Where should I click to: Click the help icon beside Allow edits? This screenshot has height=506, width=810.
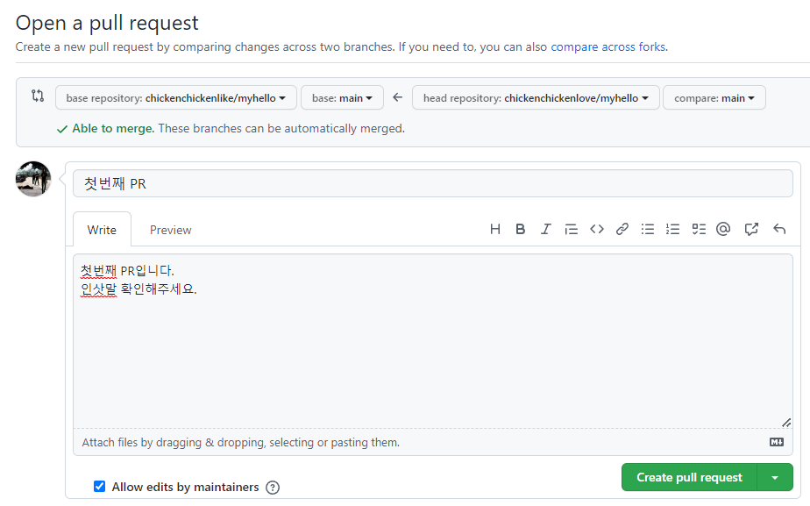(273, 488)
